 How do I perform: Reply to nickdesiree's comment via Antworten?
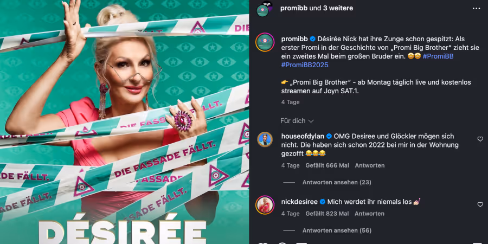click(369, 214)
